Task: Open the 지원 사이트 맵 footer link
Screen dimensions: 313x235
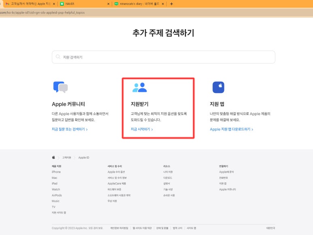Action: (59, 213)
